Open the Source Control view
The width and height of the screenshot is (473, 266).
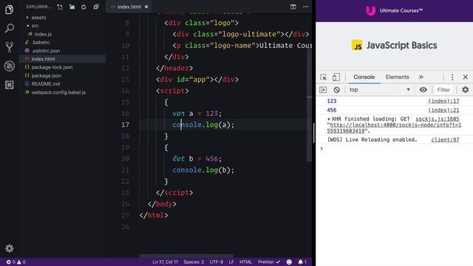pyautogui.click(x=10, y=47)
